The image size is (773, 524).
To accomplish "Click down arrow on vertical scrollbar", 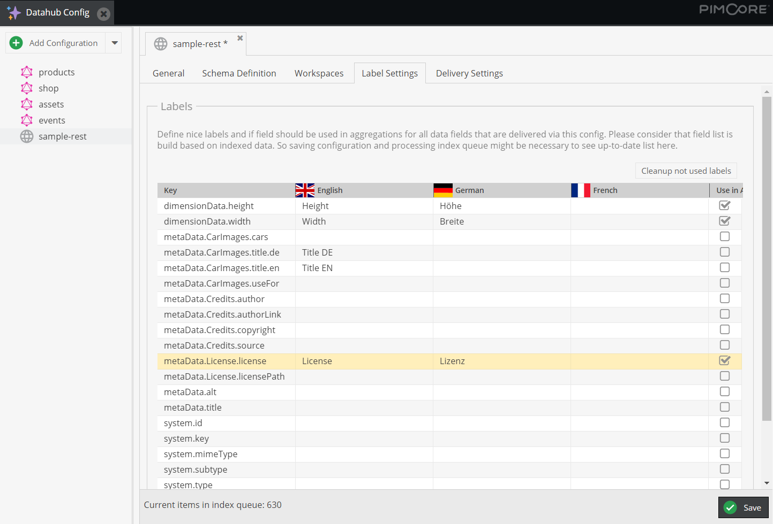I will (767, 483).
